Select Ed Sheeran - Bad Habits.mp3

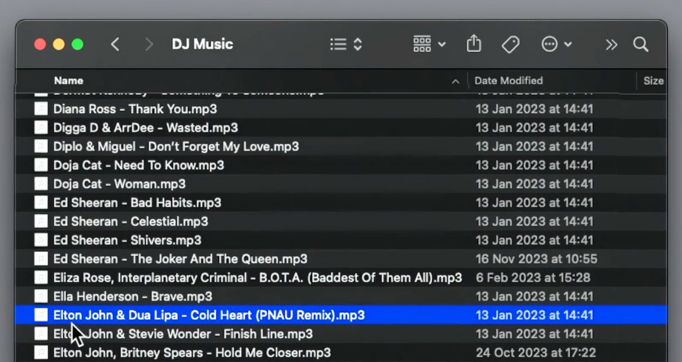[x=137, y=202]
